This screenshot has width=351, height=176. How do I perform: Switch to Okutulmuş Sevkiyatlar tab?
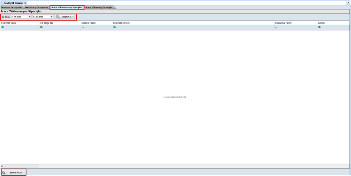pyautogui.click(x=37, y=7)
